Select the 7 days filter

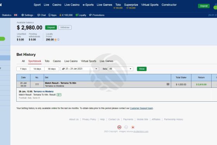23,69
